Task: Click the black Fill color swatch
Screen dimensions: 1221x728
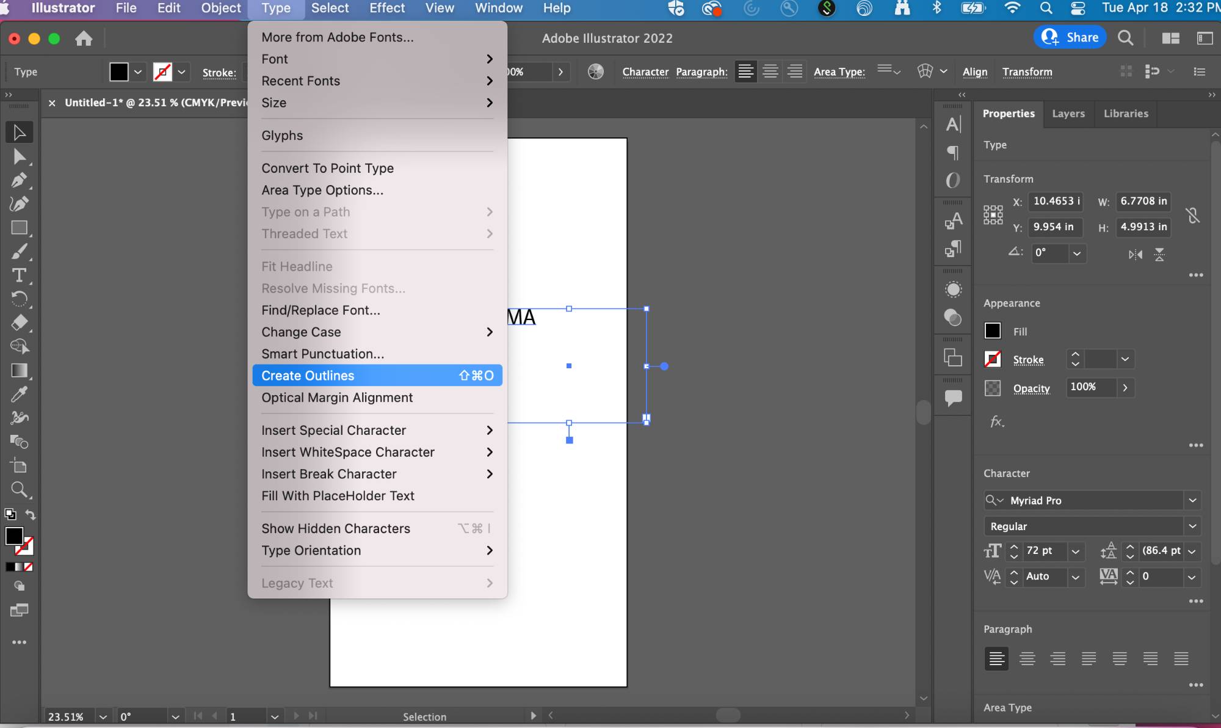Action: 993,331
